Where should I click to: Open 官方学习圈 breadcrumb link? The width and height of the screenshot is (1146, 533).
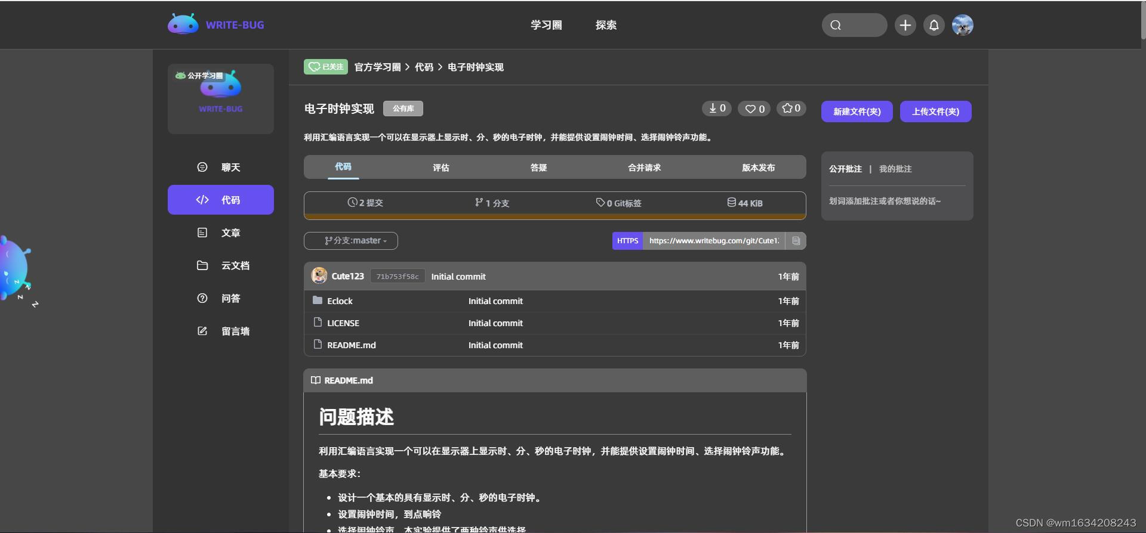coord(377,67)
